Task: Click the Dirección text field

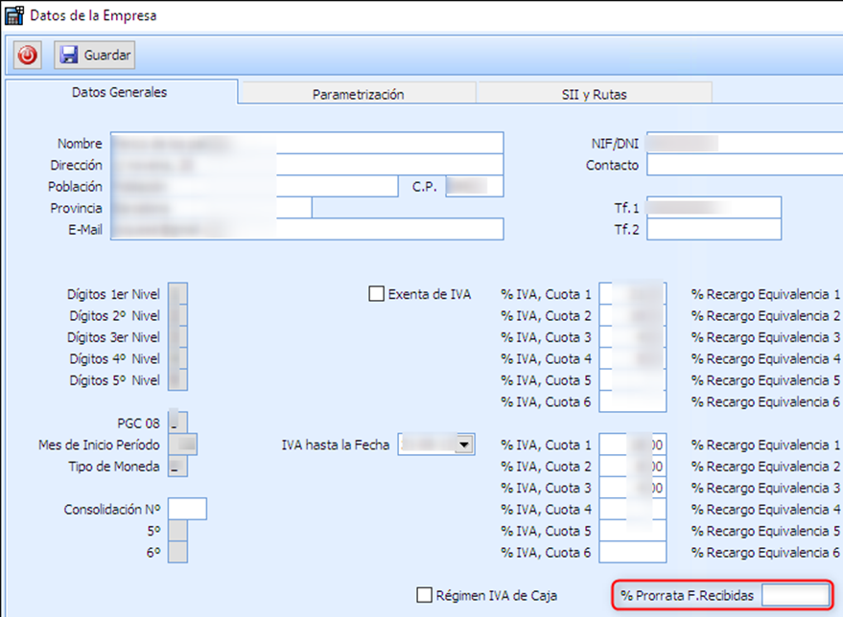Action: pos(307,165)
